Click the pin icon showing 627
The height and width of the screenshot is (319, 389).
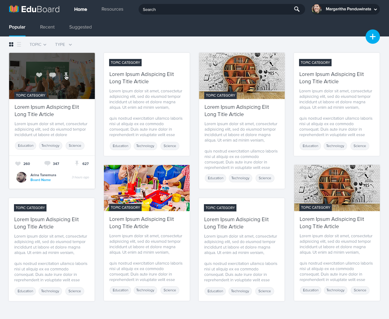pos(77,163)
